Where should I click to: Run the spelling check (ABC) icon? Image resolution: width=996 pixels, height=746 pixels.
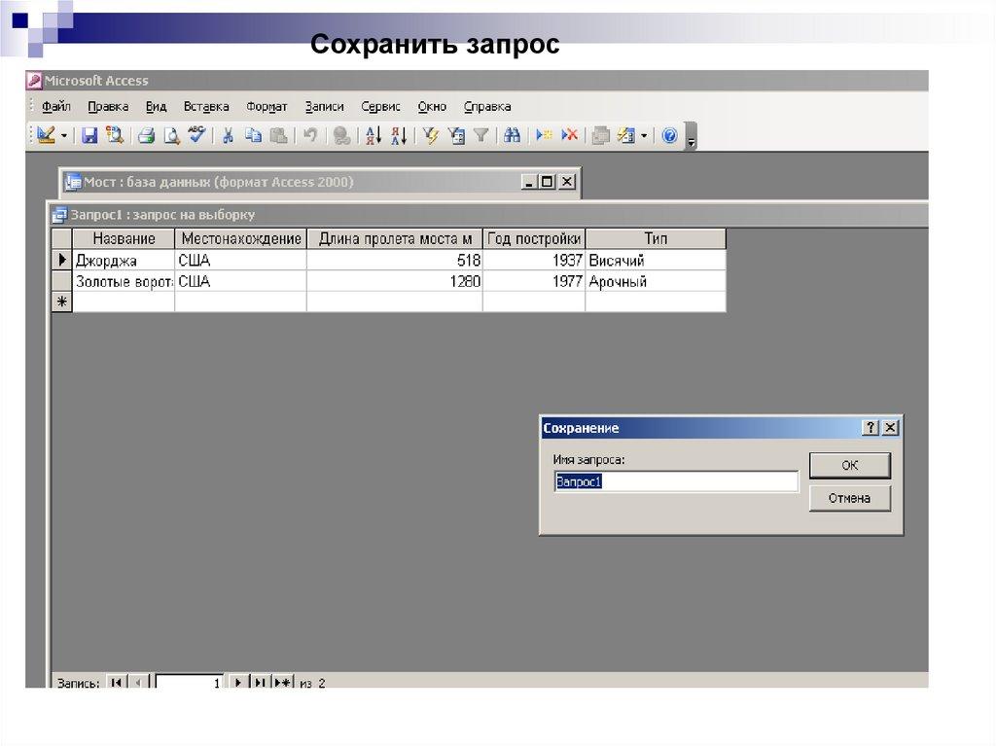(x=196, y=136)
